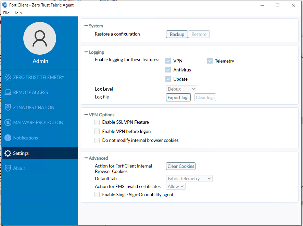Open Notifications using the exclamation icon
This screenshot has width=303, height=226.
tap(8, 138)
